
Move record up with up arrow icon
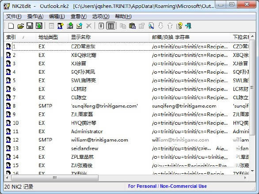point(170,26)
